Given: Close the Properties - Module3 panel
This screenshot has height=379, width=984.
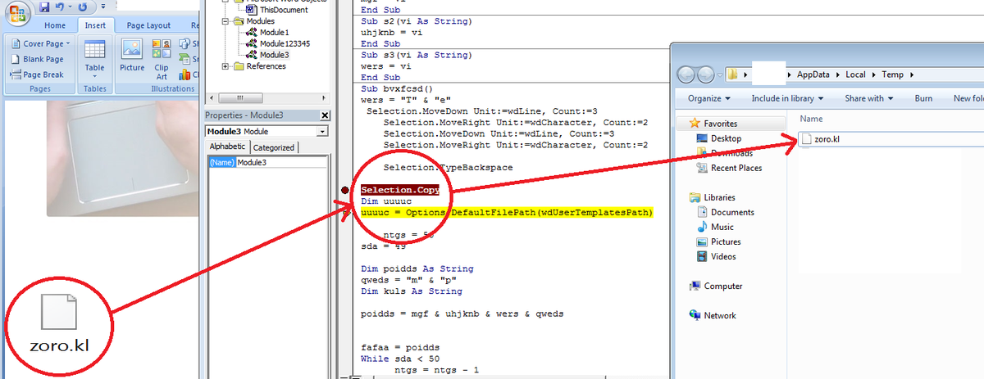Looking at the screenshot, I should [325, 115].
